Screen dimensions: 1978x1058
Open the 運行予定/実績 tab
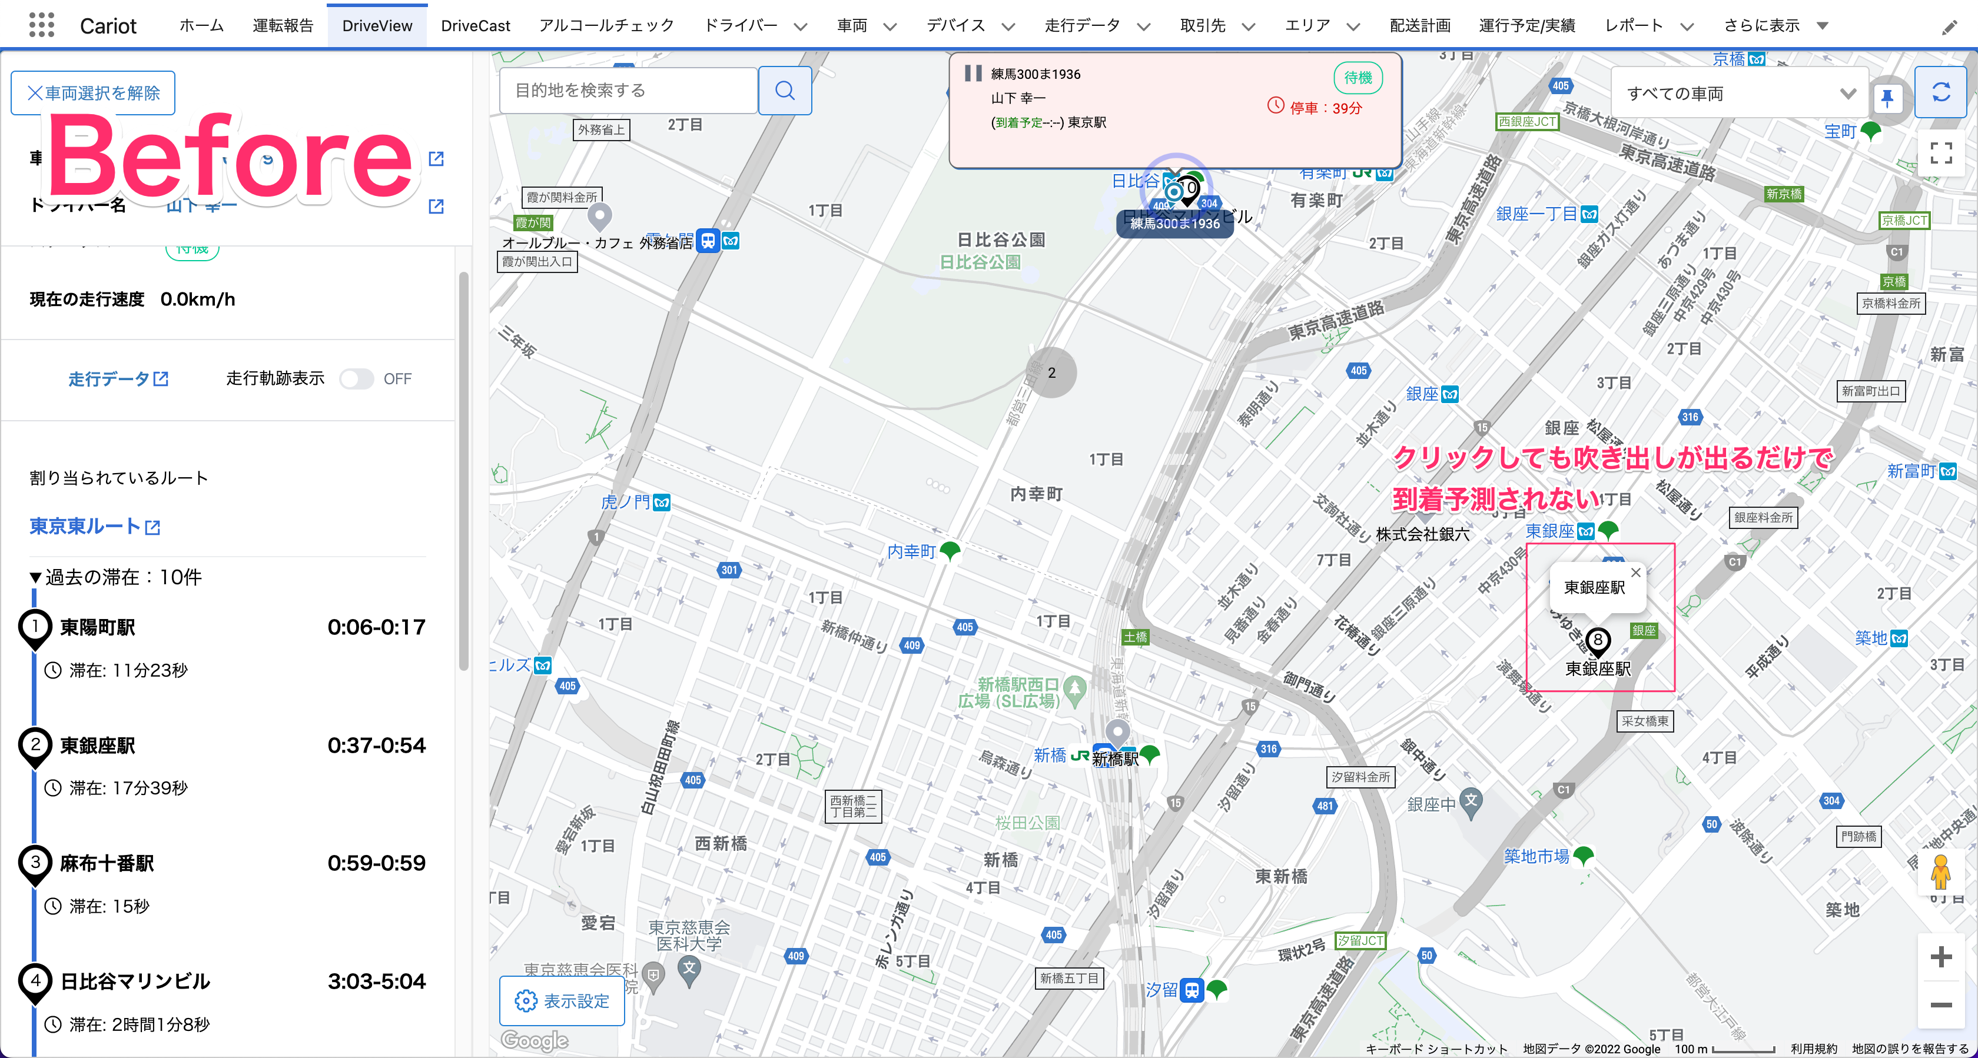1526,25
